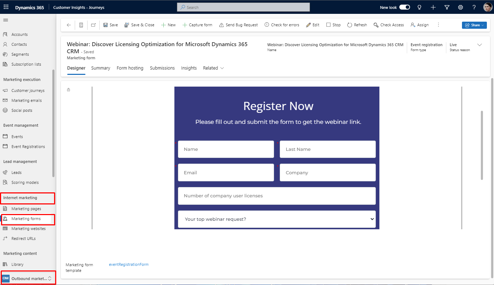
Task: Click the lock icon beside designer canvas
Action: tap(69, 90)
